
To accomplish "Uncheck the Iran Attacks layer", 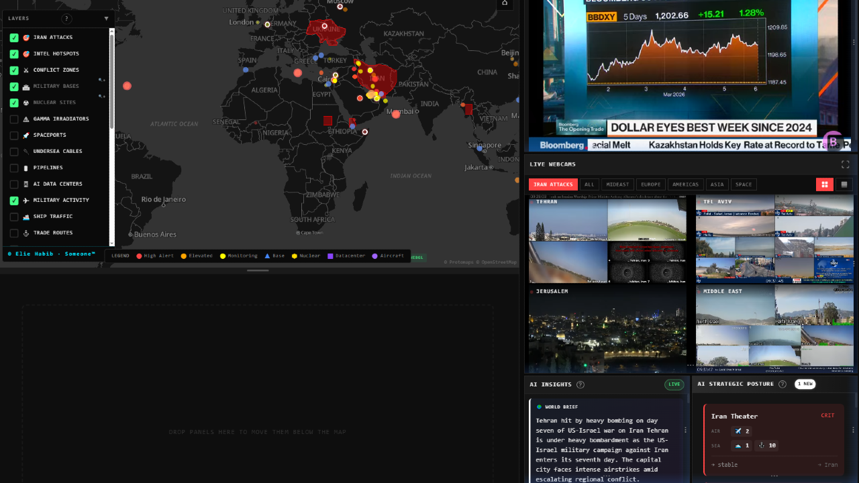I will point(13,37).
